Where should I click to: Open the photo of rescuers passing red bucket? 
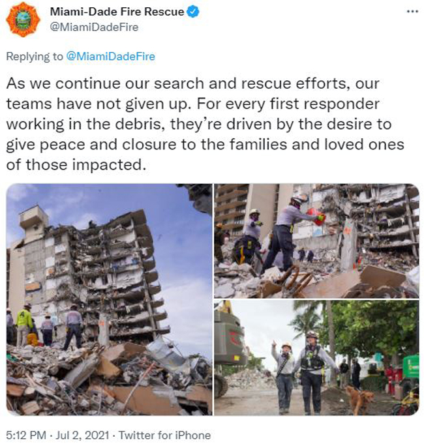click(x=316, y=241)
